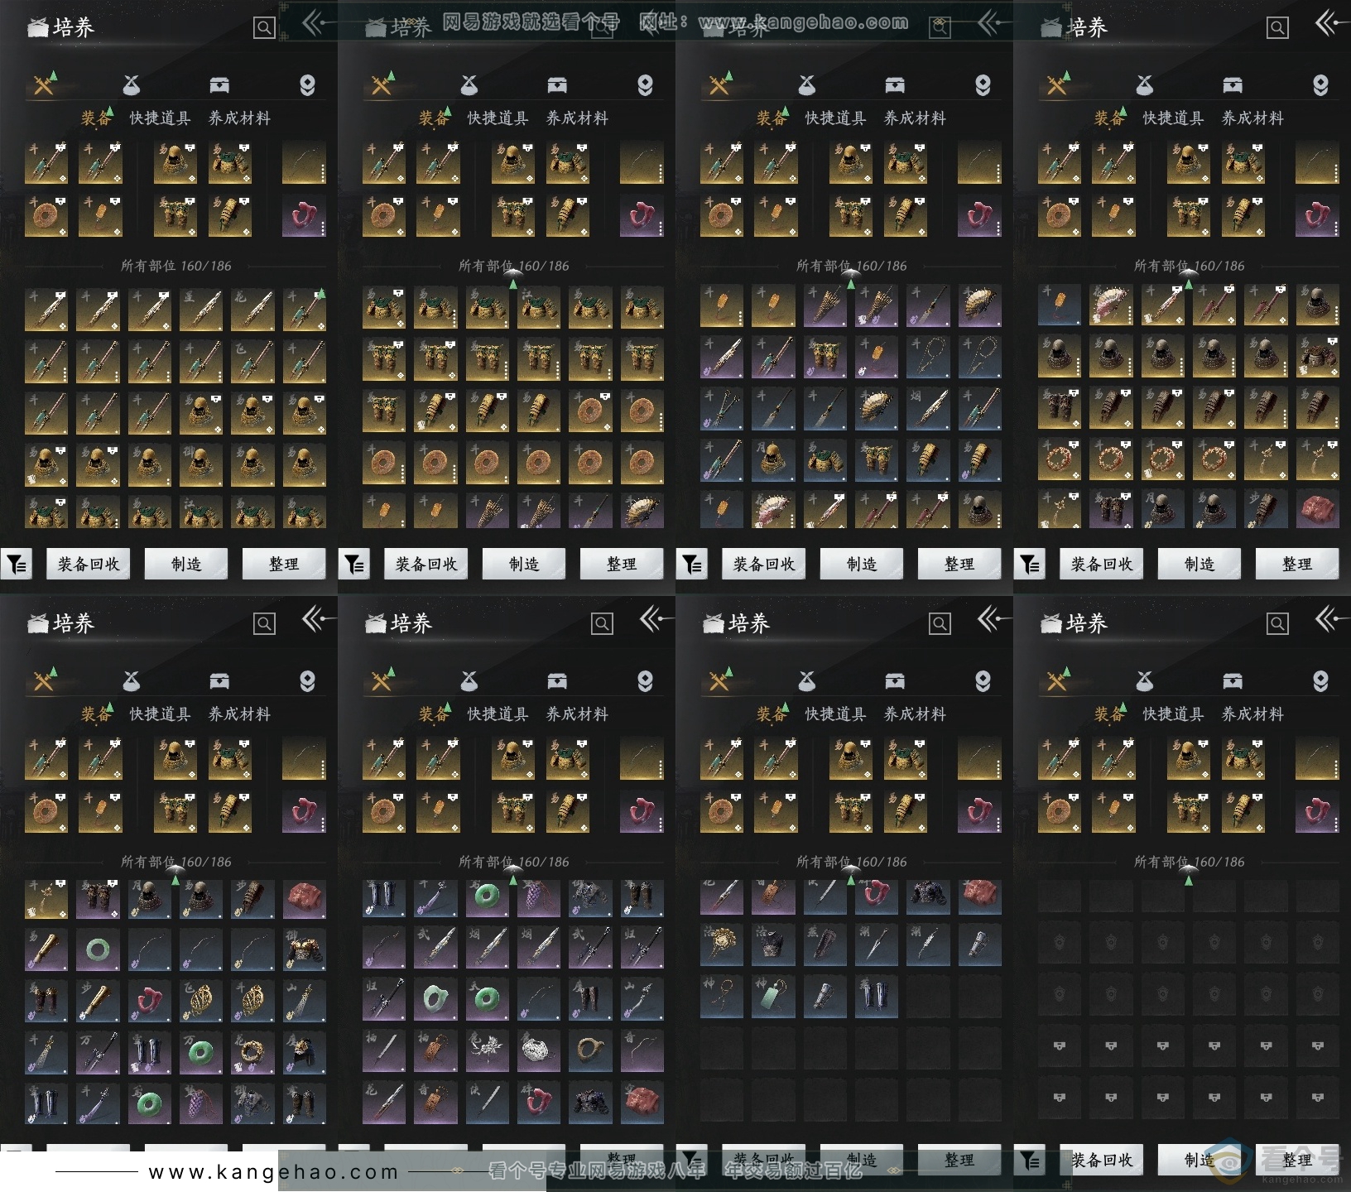Screen dimensions: 1351x1192
Task: Click 制造 button in the first panel
Action: point(186,565)
